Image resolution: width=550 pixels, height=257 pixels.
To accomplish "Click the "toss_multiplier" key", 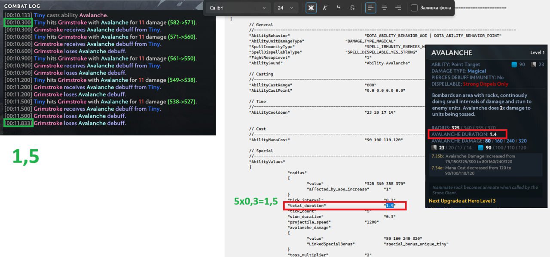I will 308,255.
